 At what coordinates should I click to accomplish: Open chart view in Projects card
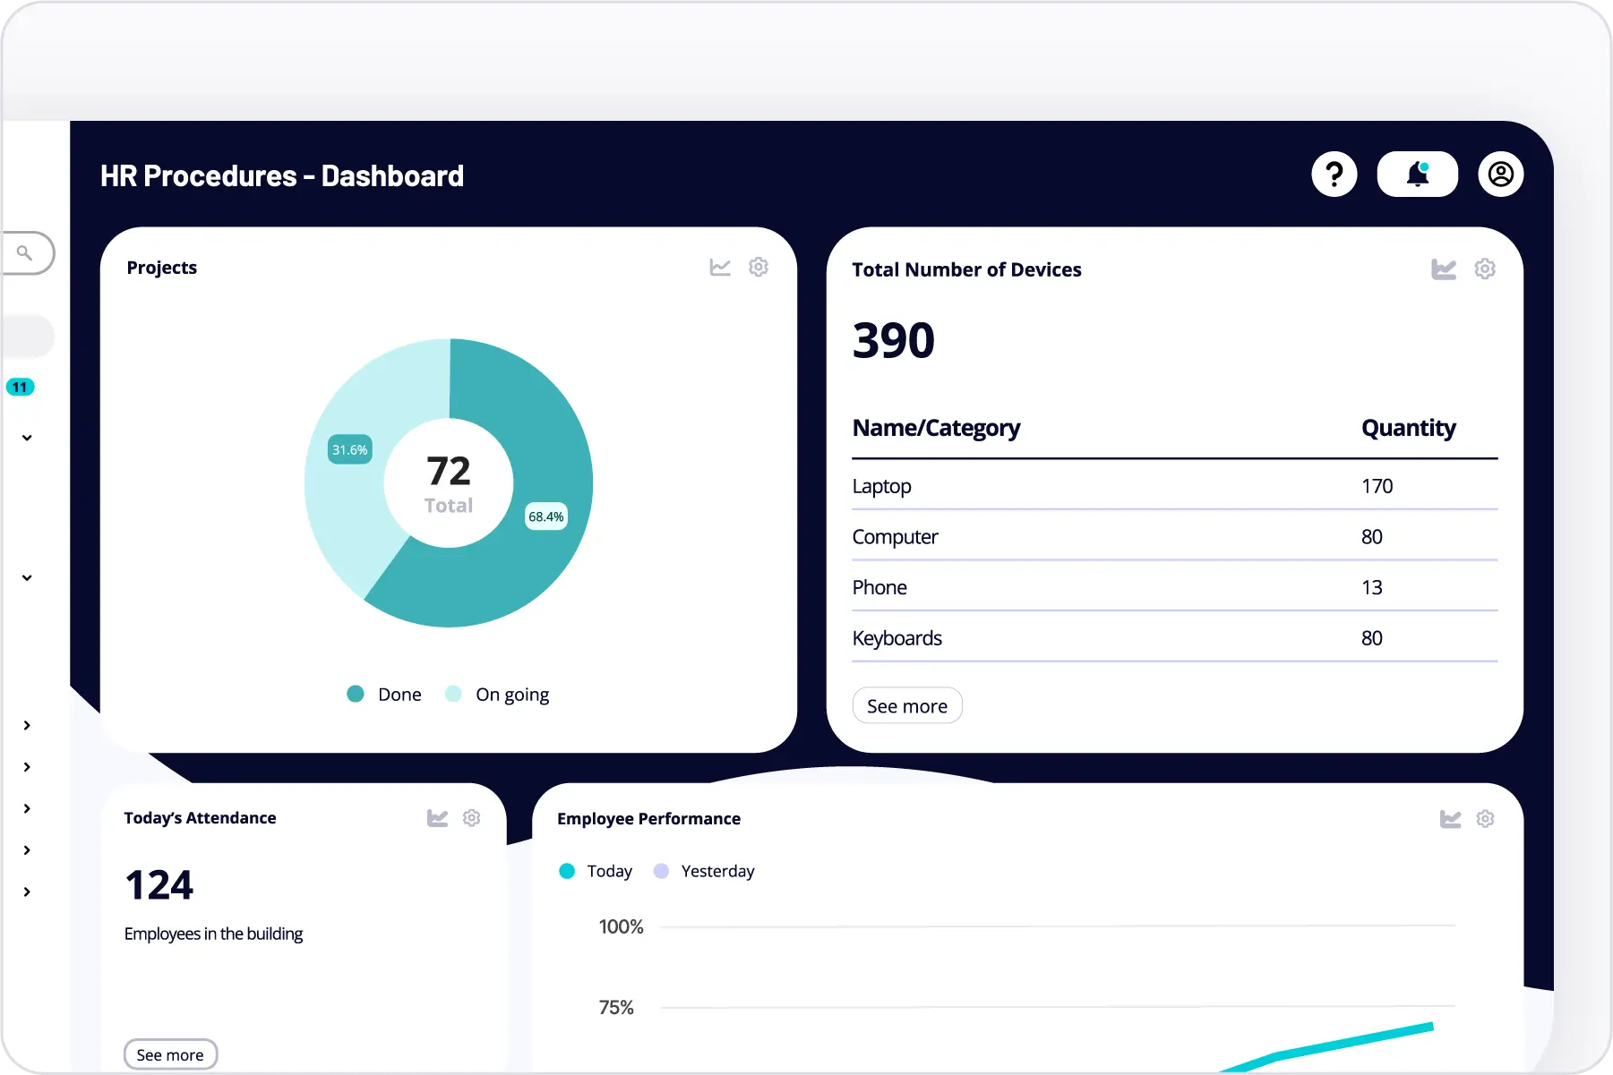click(720, 267)
